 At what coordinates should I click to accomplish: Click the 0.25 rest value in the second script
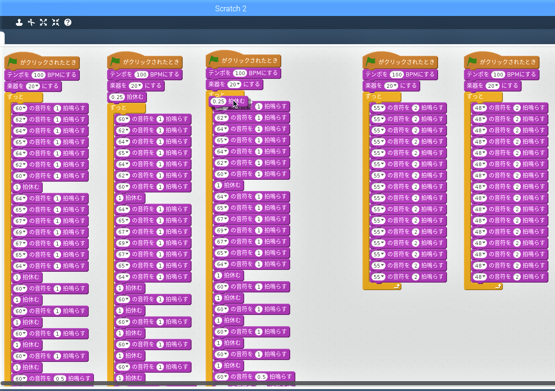click(x=116, y=97)
